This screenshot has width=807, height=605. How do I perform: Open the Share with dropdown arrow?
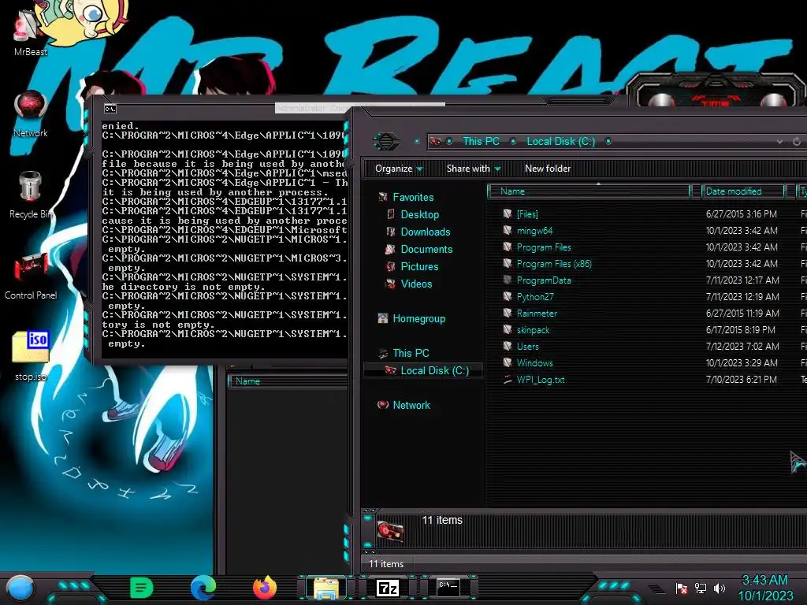coord(497,169)
